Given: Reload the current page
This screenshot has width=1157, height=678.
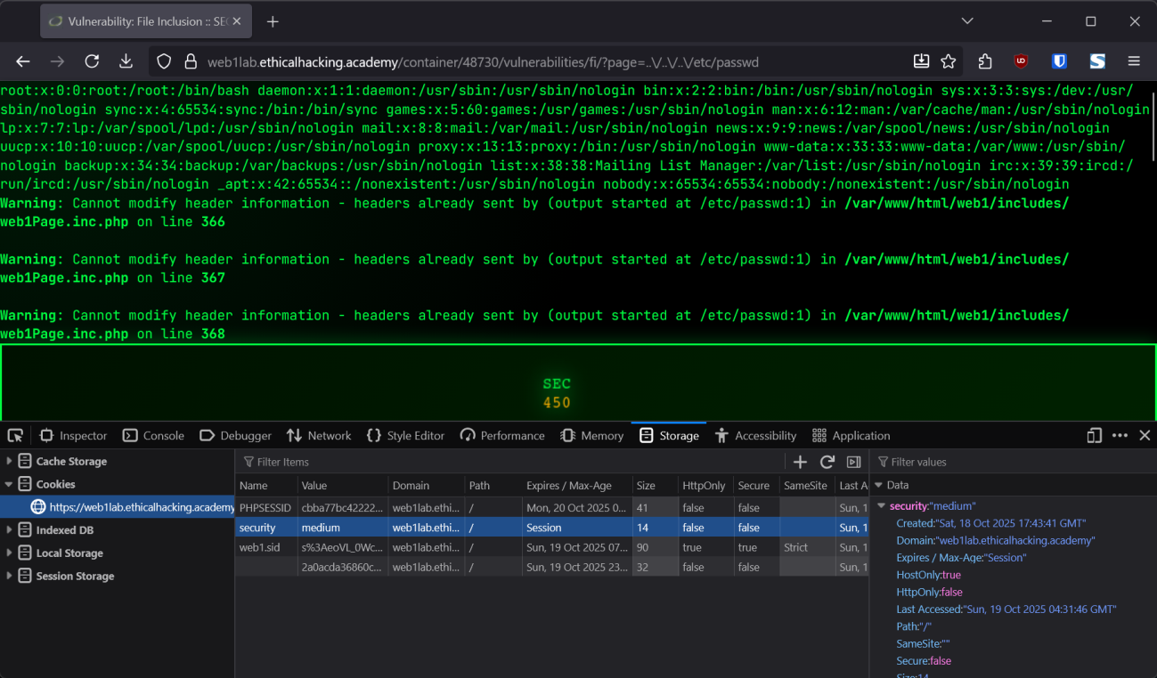Looking at the screenshot, I should point(92,61).
